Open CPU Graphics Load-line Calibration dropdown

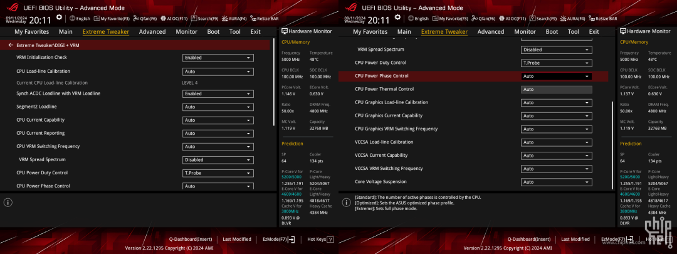click(557, 103)
